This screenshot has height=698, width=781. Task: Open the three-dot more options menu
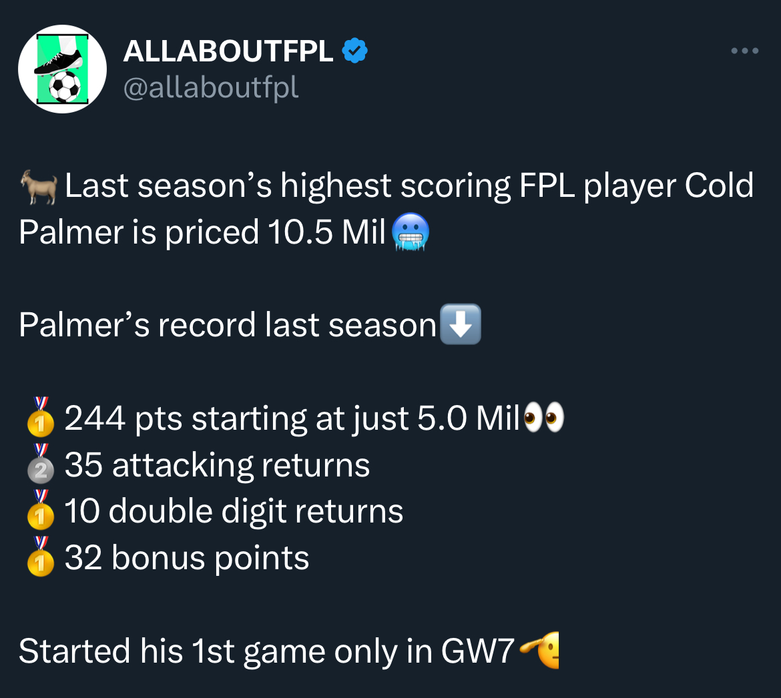[745, 51]
